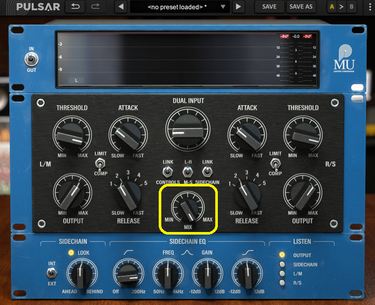
Task: Load the previous preset with left arrow
Action: tap(121, 7)
